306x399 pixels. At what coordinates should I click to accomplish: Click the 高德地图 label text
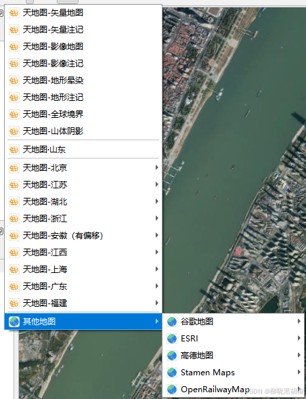197,356
